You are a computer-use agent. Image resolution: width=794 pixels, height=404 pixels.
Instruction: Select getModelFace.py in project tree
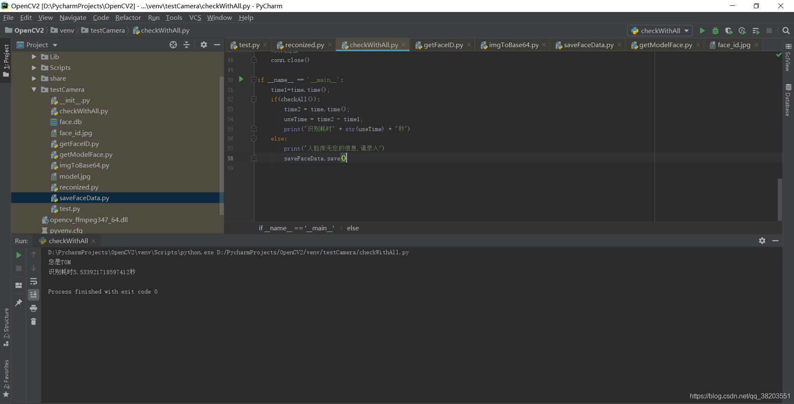[x=86, y=154]
